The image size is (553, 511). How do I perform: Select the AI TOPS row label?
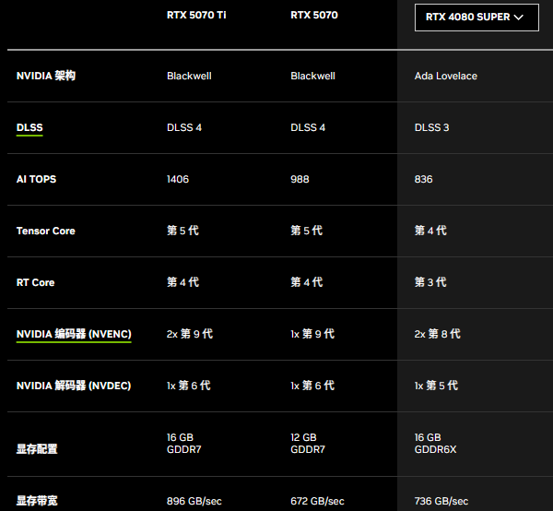click(x=36, y=179)
